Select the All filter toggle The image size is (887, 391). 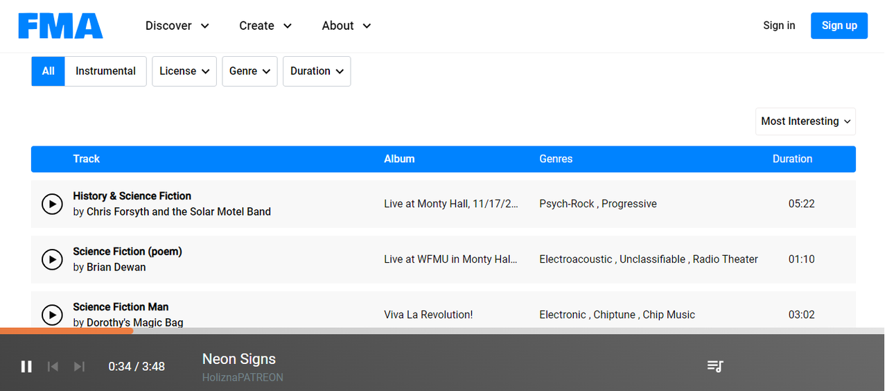pos(49,71)
